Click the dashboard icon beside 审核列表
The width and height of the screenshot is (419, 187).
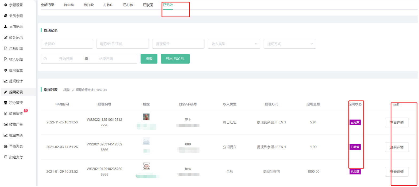coord(6,146)
